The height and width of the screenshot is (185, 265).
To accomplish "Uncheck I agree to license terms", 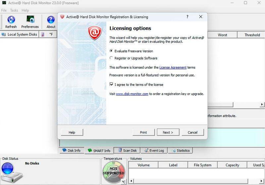I will point(111,84).
